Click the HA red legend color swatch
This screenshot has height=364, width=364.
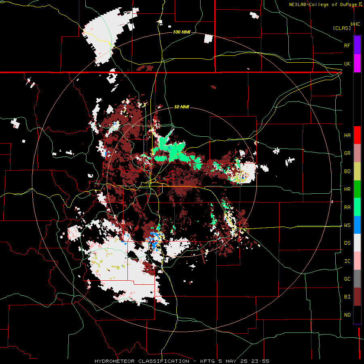[x=357, y=135]
